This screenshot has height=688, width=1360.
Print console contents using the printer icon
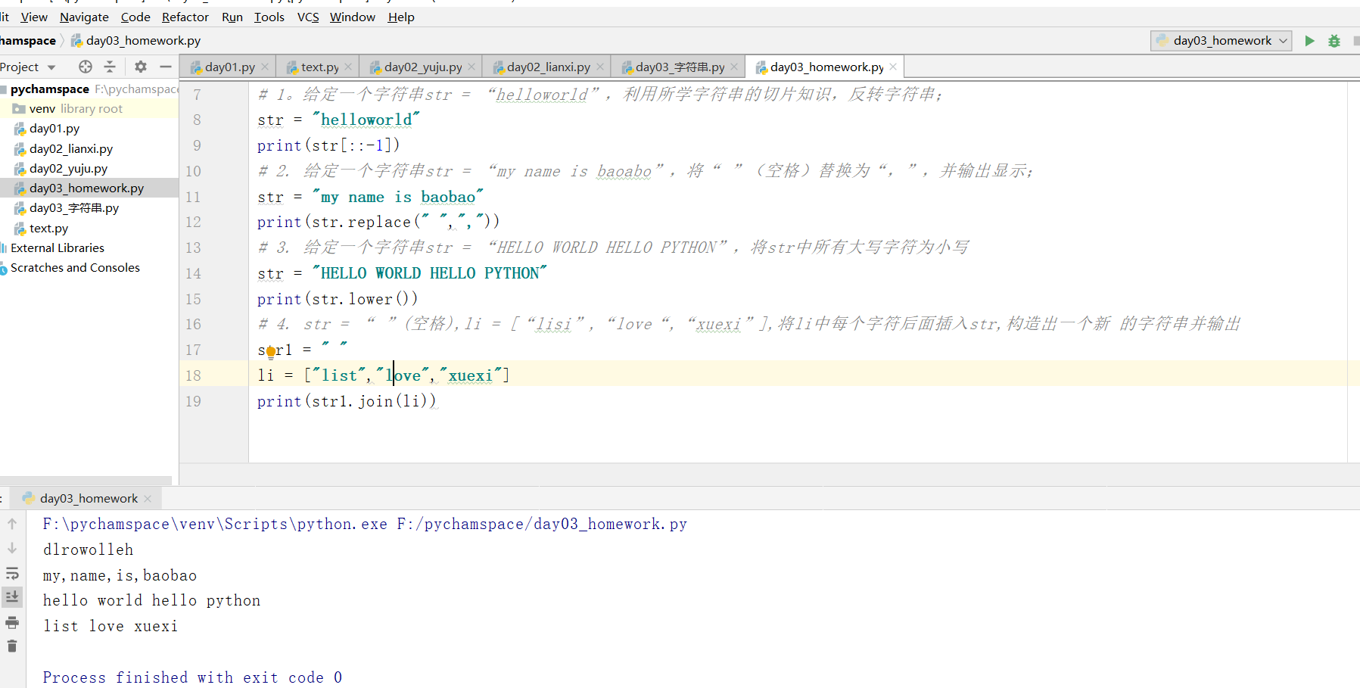click(x=12, y=622)
